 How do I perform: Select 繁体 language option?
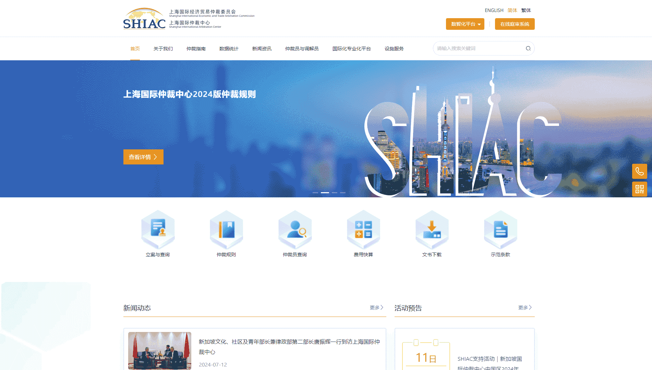526,10
